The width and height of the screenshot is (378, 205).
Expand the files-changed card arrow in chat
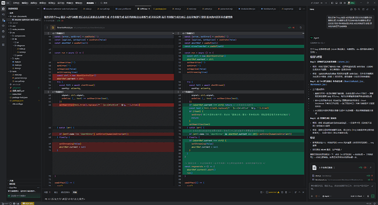click(x=370, y=167)
